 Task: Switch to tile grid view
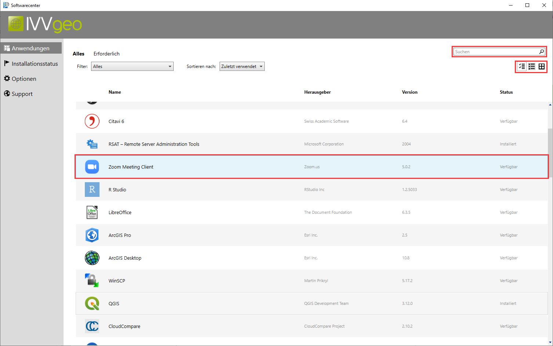point(542,66)
